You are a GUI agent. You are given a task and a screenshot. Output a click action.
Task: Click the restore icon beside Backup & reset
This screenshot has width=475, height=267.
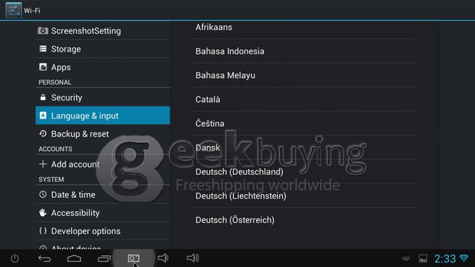point(43,134)
